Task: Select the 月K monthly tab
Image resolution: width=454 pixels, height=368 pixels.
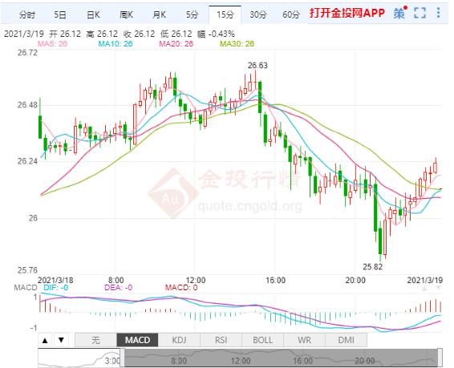Action: 160,14
